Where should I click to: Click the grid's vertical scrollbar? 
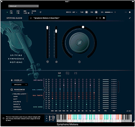pyautogui.click(x=118, y=87)
